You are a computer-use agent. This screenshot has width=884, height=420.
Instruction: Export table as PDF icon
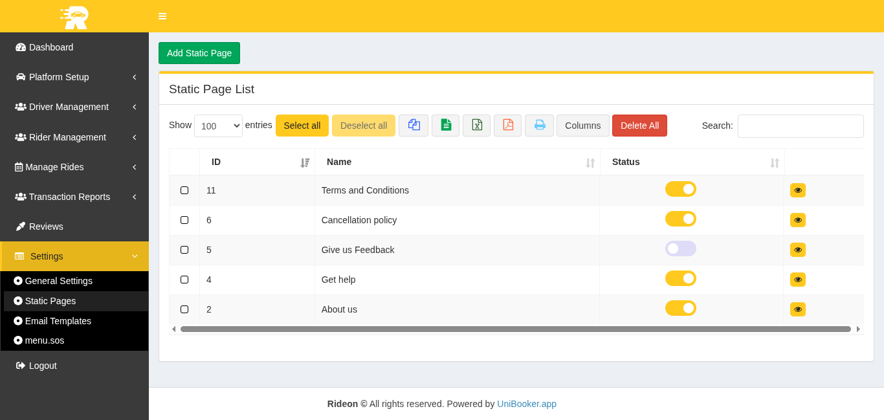[507, 126]
